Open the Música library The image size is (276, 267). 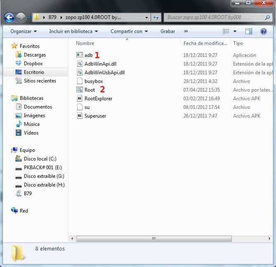coord(32,124)
